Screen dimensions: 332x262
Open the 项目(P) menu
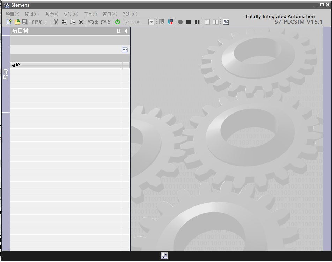(12, 14)
